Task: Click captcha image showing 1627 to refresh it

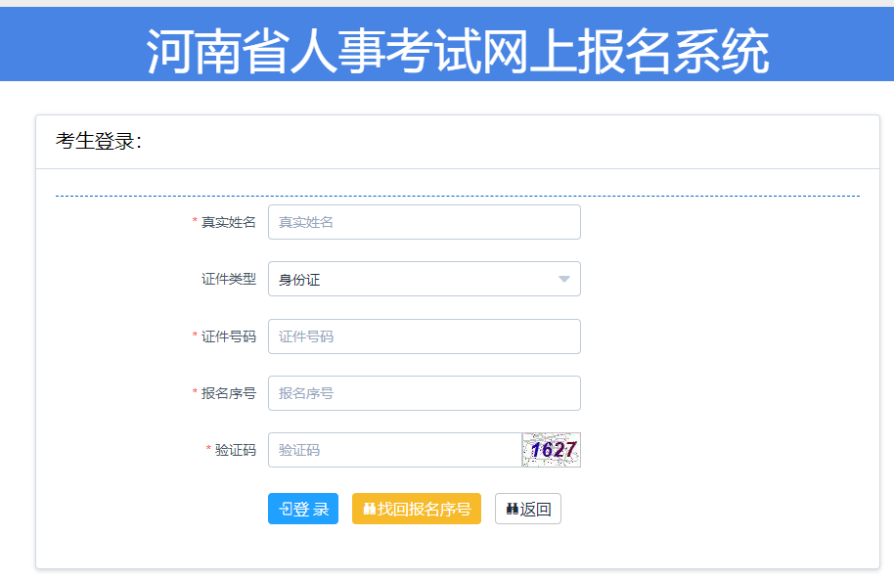Action: tap(551, 449)
